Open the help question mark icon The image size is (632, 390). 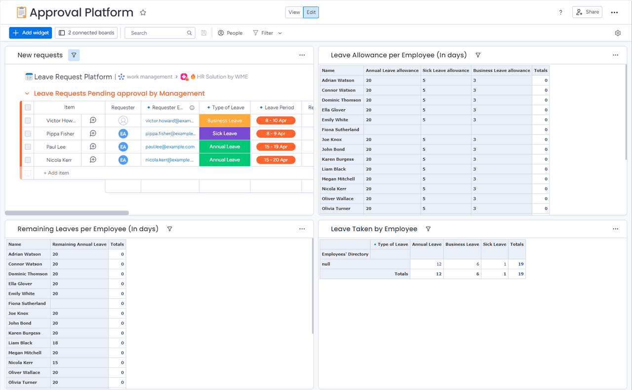tap(560, 12)
